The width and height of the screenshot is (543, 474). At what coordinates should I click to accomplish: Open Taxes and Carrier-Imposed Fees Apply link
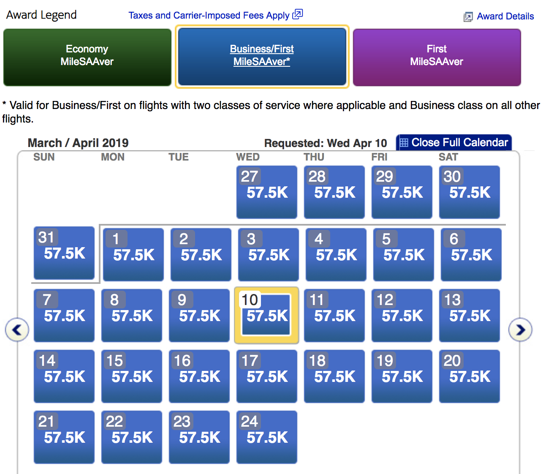pyautogui.click(x=209, y=16)
